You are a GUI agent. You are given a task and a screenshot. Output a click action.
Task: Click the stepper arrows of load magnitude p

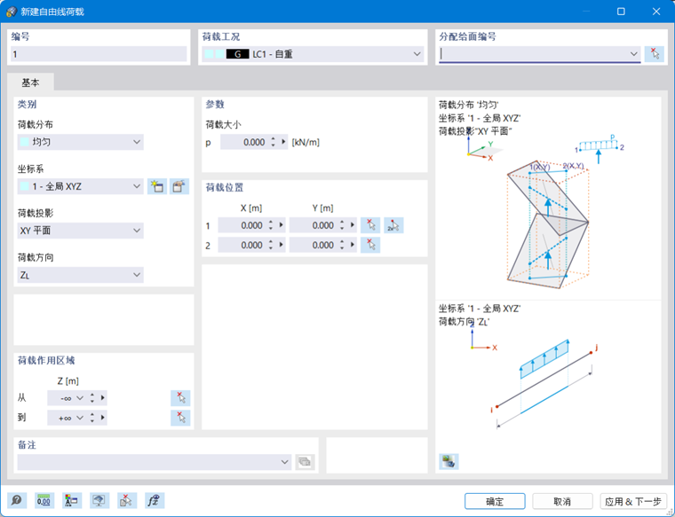273,142
